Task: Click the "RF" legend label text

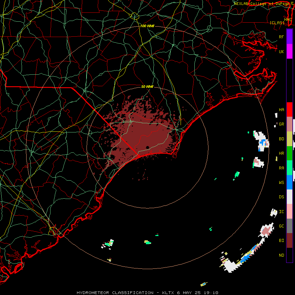Action: (x=281, y=37)
